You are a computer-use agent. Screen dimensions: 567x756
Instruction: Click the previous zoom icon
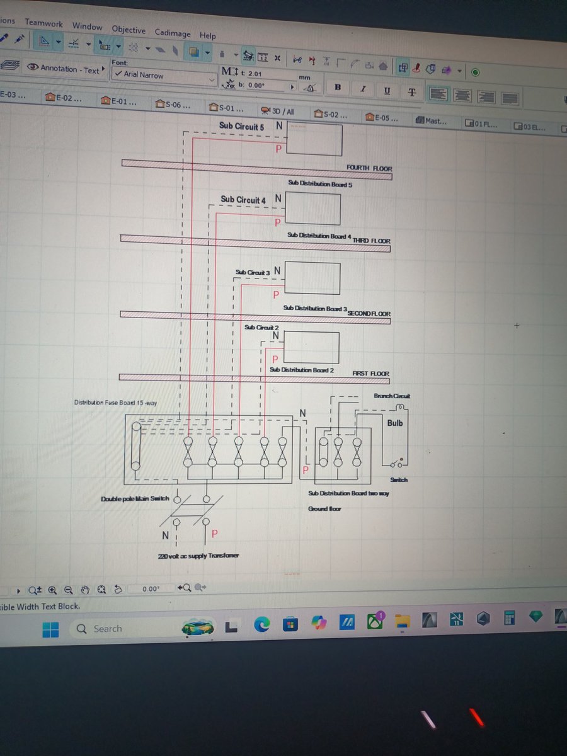click(184, 588)
